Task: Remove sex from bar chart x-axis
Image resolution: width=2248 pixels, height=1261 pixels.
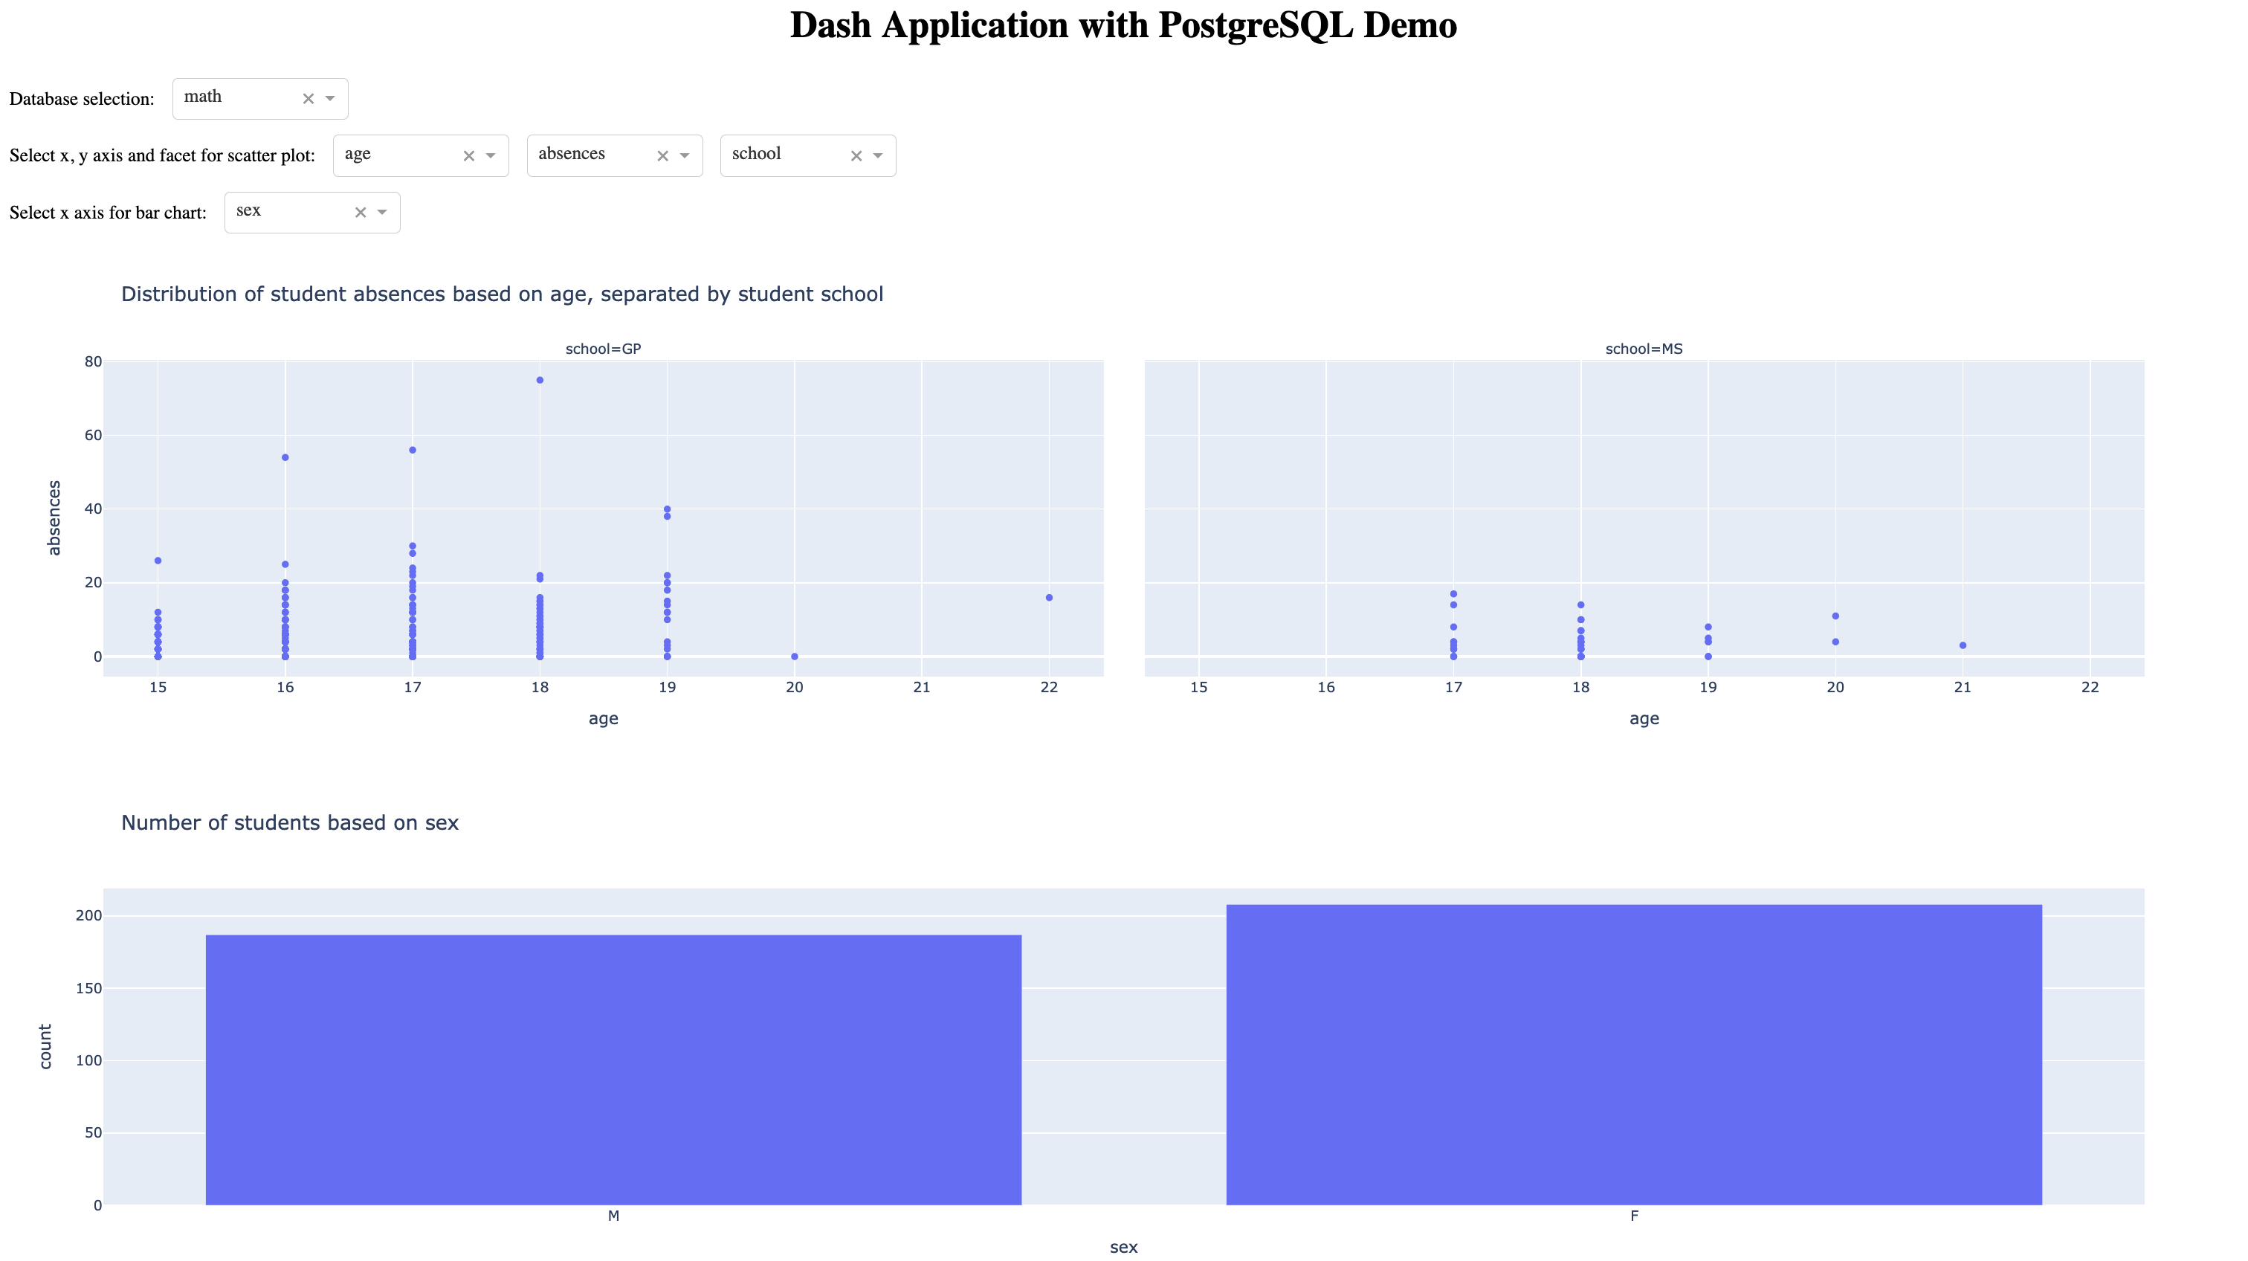Action: pyautogui.click(x=361, y=211)
